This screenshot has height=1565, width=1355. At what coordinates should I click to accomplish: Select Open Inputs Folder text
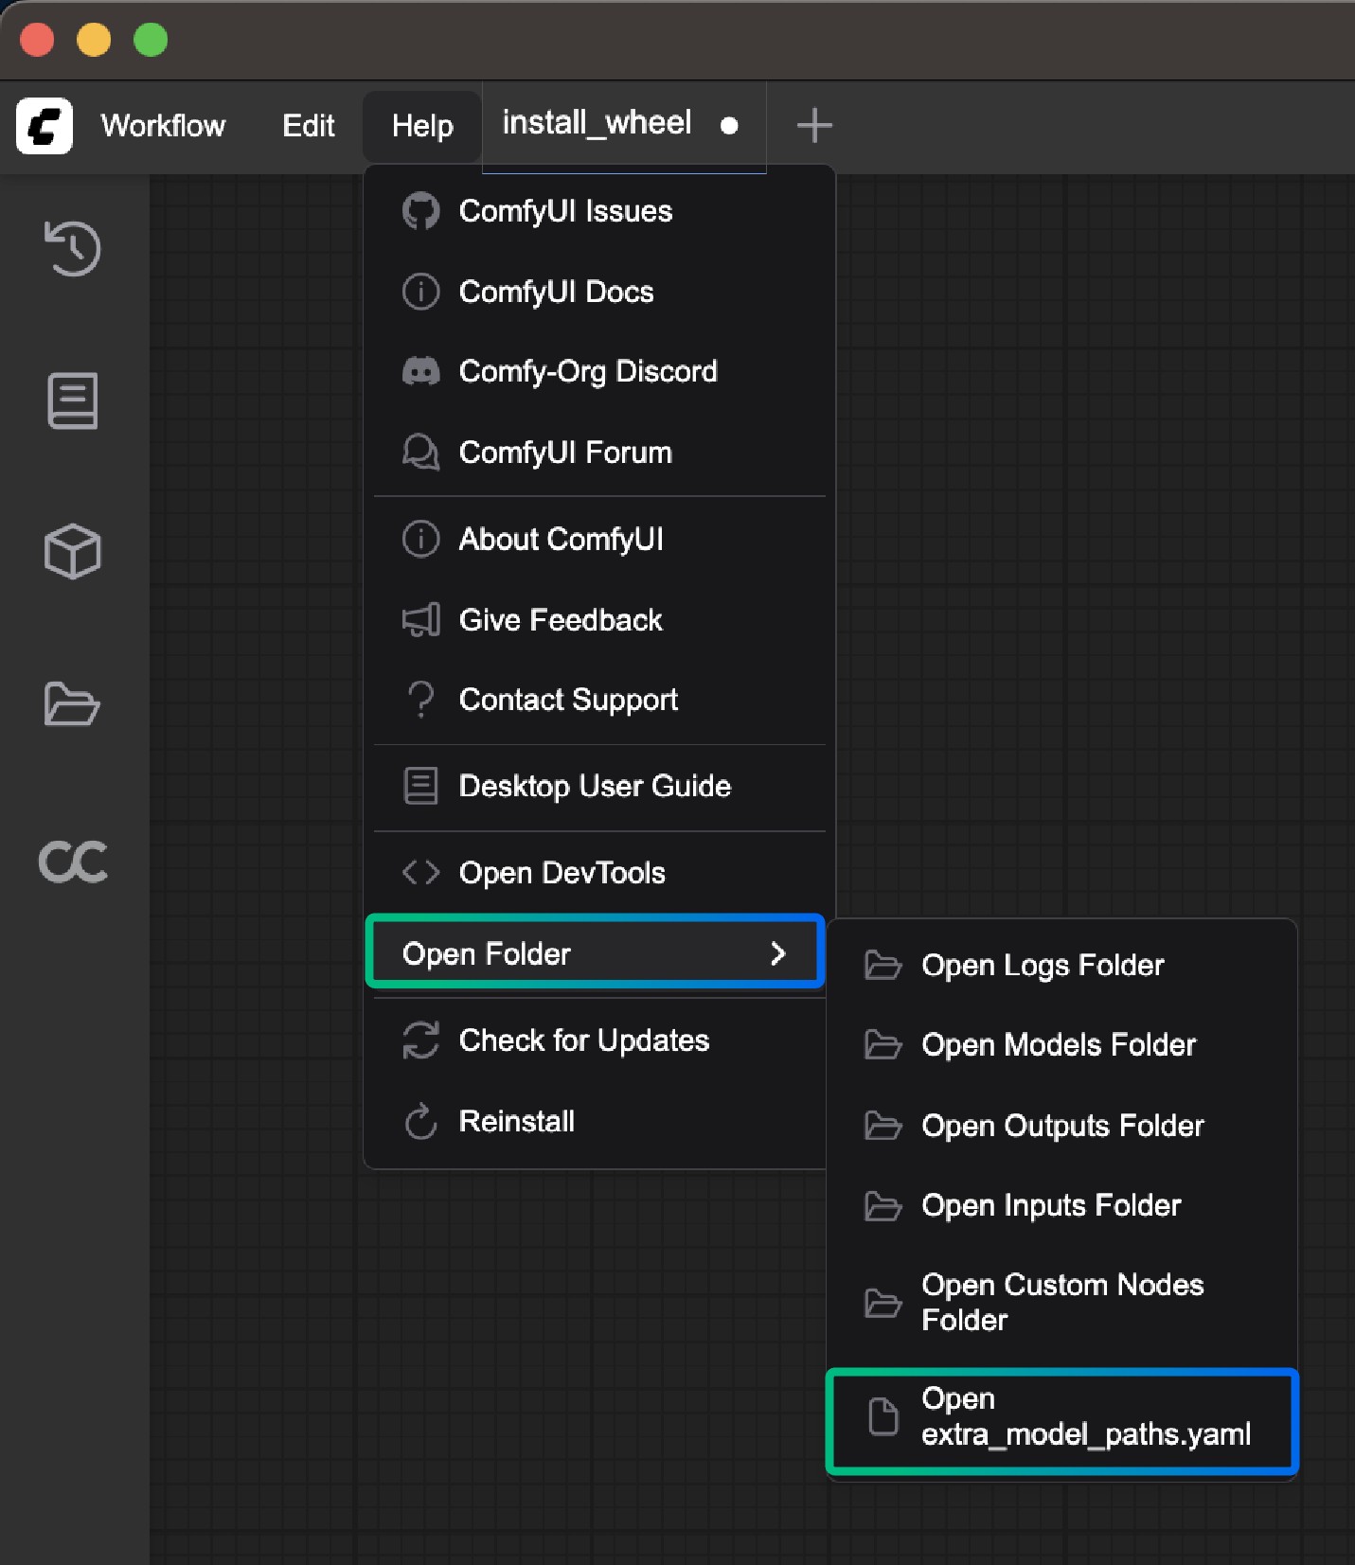coord(1051,1206)
